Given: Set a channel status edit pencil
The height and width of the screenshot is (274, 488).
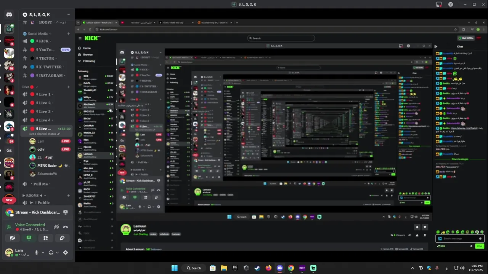Looking at the screenshot, I should coord(59,134).
